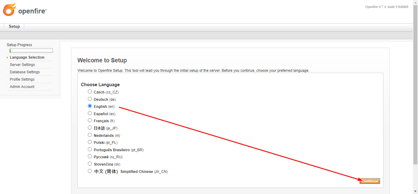This screenshot has height=194, width=418.
Task: Select the English (en) radio button
Action: tap(90, 106)
